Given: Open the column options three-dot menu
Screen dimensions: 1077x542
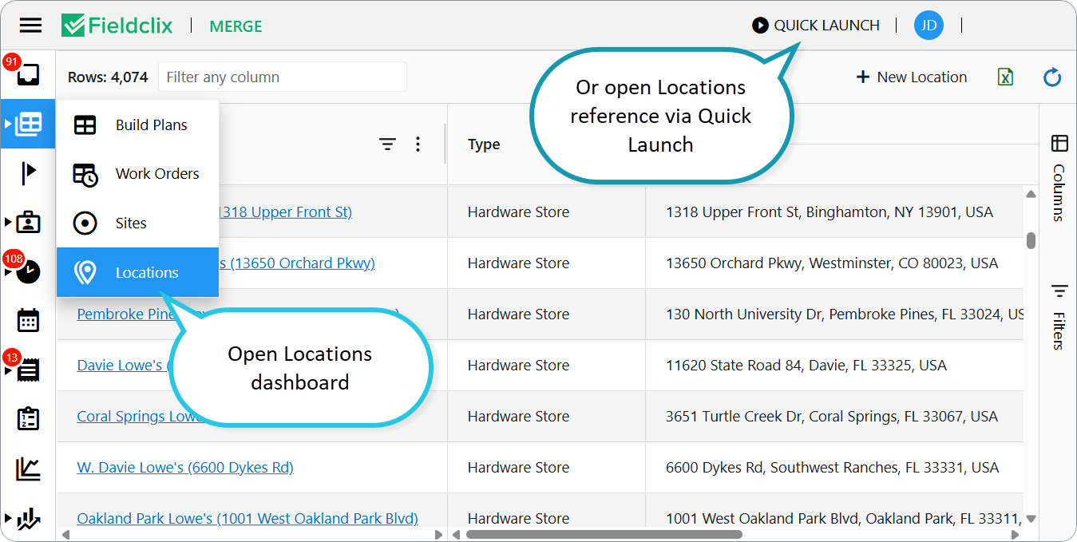Looking at the screenshot, I should [418, 144].
